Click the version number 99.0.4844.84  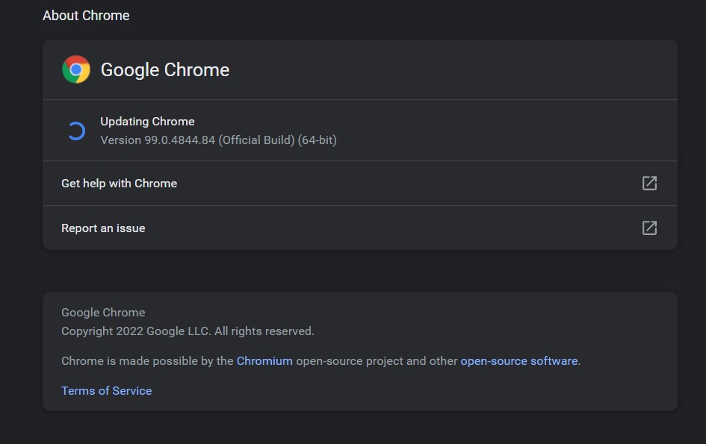pyautogui.click(x=179, y=140)
